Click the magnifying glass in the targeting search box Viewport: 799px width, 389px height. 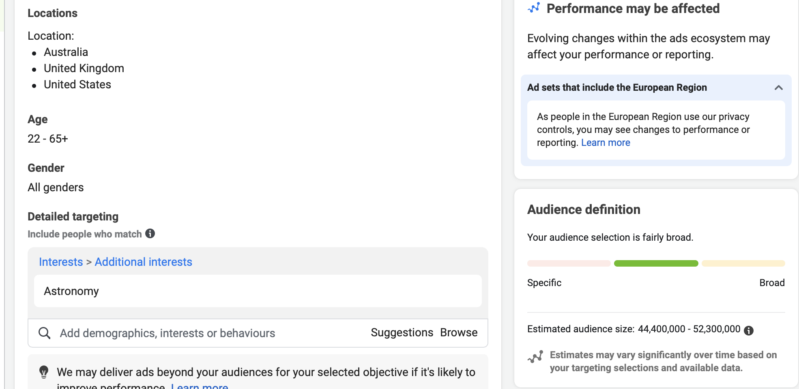[x=44, y=333]
